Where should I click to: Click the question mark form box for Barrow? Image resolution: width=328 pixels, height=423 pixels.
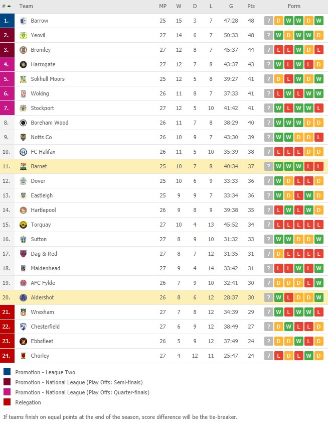pos(269,21)
